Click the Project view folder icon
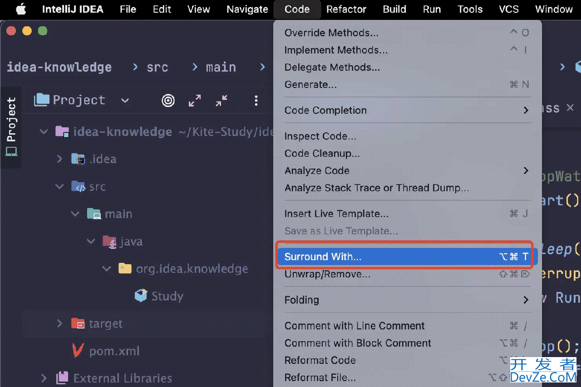This screenshot has width=581, height=387. [x=41, y=100]
